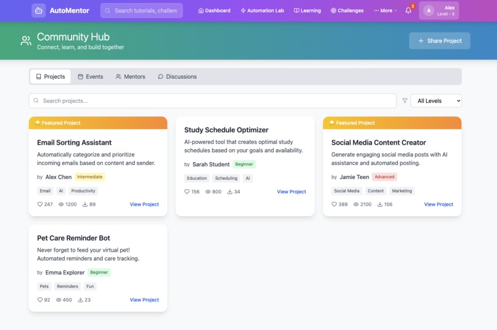Click the Email Sorting Assistant title

74,143
